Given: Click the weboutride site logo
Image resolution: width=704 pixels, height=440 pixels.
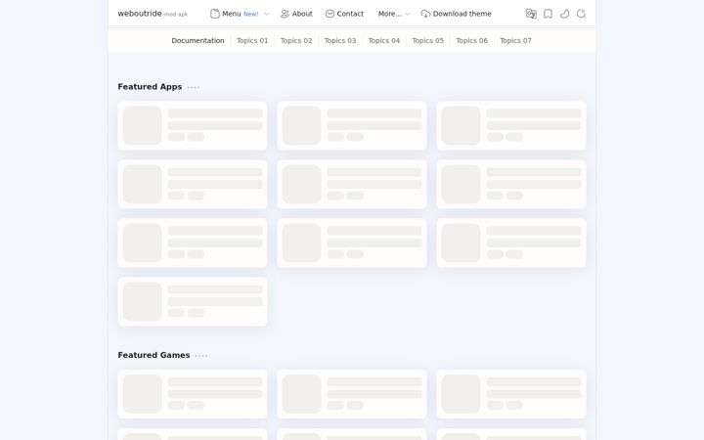Looking at the screenshot, I should (x=140, y=14).
